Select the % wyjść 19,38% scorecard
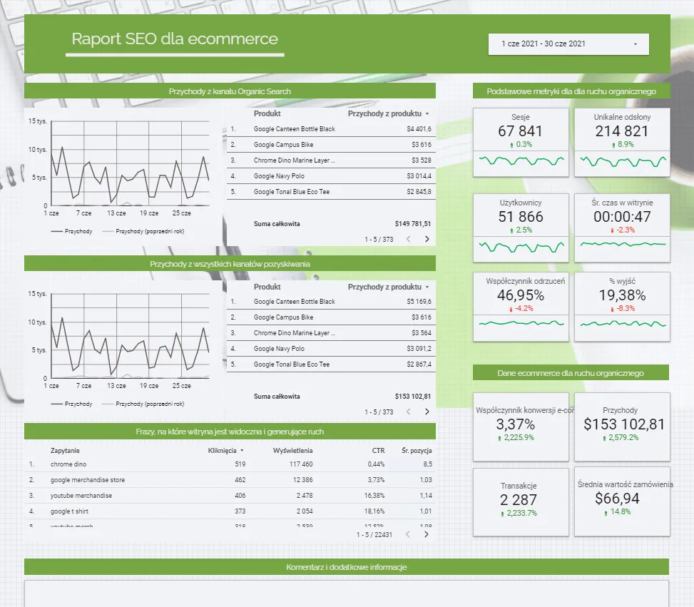 coord(622,307)
